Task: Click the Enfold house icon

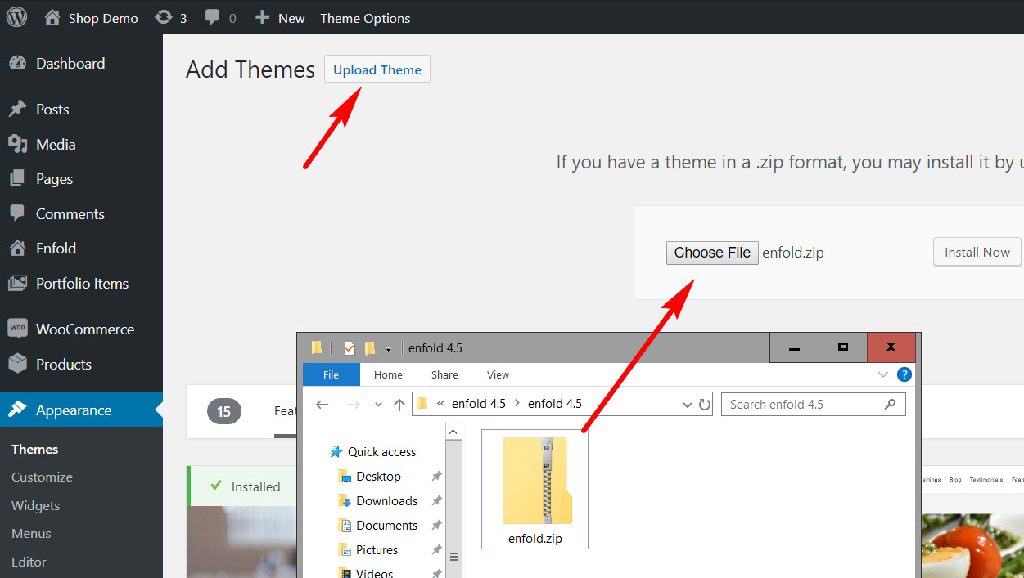Action: click(17, 248)
